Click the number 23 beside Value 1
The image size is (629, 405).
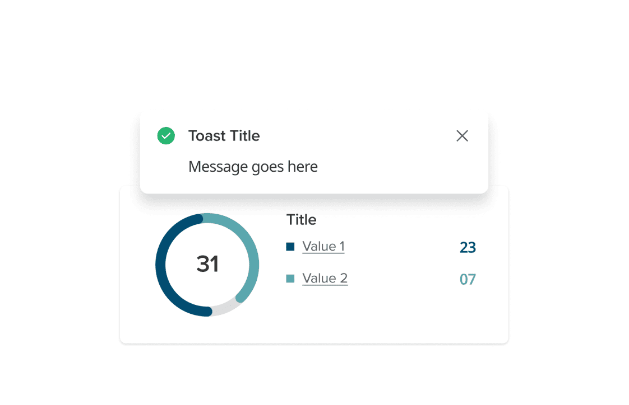click(x=468, y=247)
